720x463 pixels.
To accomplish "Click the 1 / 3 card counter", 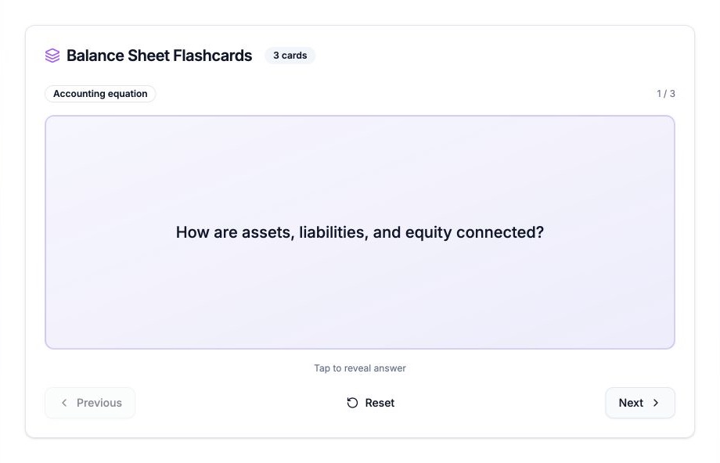I will click(666, 94).
